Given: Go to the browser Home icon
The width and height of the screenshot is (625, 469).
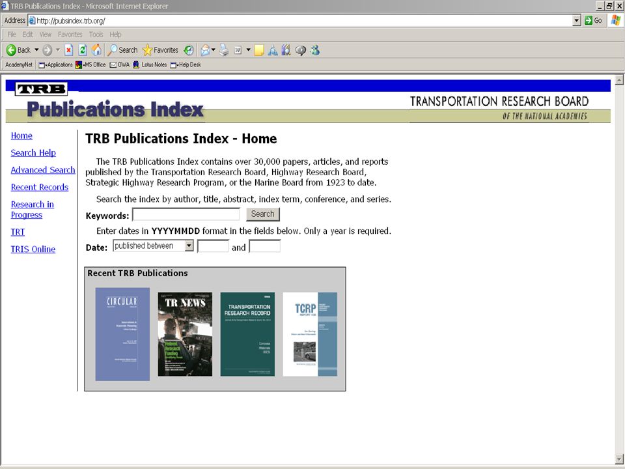Looking at the screenshot, I should click(96, 50).
